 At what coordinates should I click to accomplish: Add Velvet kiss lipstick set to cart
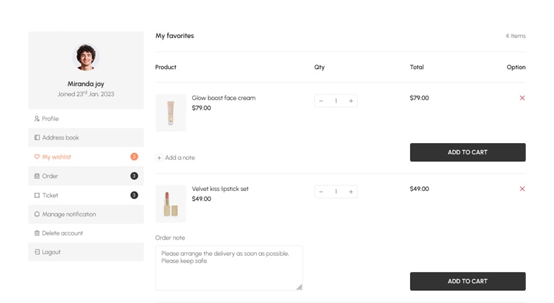pyautogui.click(x=467, y=281)
